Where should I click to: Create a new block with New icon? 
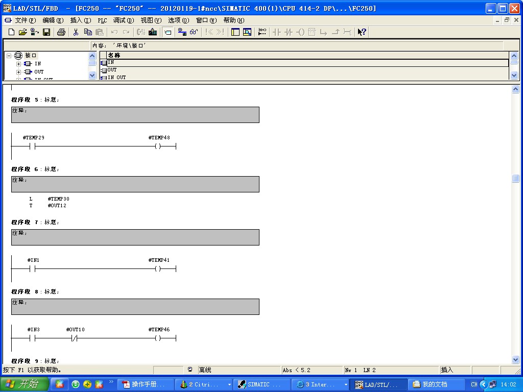click(11, 32)
